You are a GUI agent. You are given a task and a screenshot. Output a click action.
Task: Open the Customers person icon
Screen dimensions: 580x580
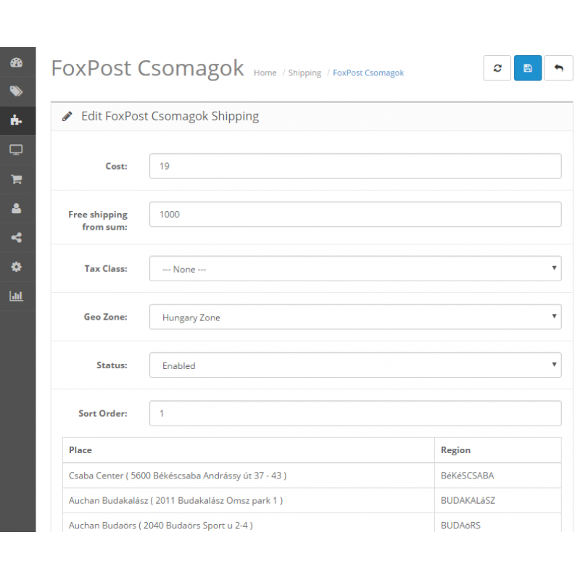tap(16, 208)
